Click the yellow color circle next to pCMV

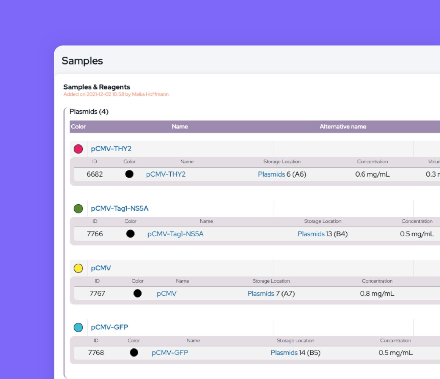[79, 268]
